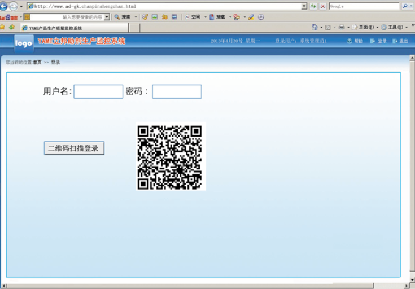Open the 页面 (Page) menu
The height and width of the screenshot is (289, 415).
[365, 27]
